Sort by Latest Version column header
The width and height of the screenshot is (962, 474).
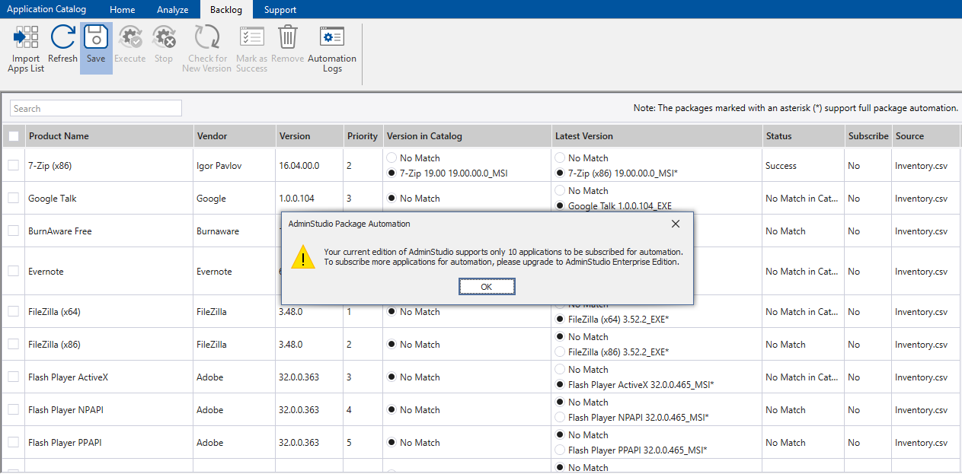[x=657, y=136]
